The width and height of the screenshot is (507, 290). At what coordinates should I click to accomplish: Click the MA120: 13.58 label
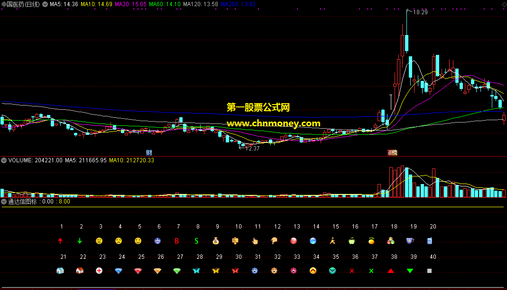pos(201,4)
